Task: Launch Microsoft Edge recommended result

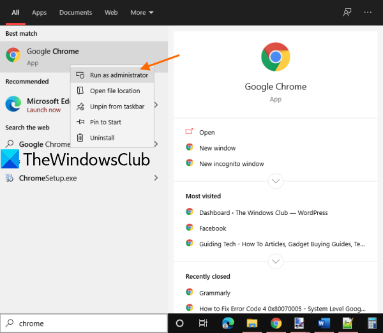Action: [x=36, y=105]
